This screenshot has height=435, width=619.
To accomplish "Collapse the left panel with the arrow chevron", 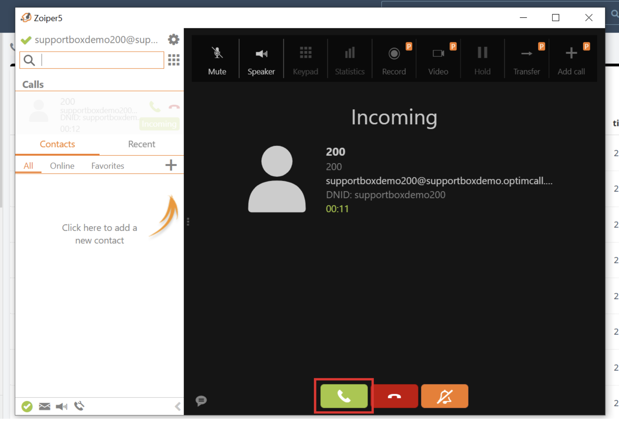I will coord(178,406).
